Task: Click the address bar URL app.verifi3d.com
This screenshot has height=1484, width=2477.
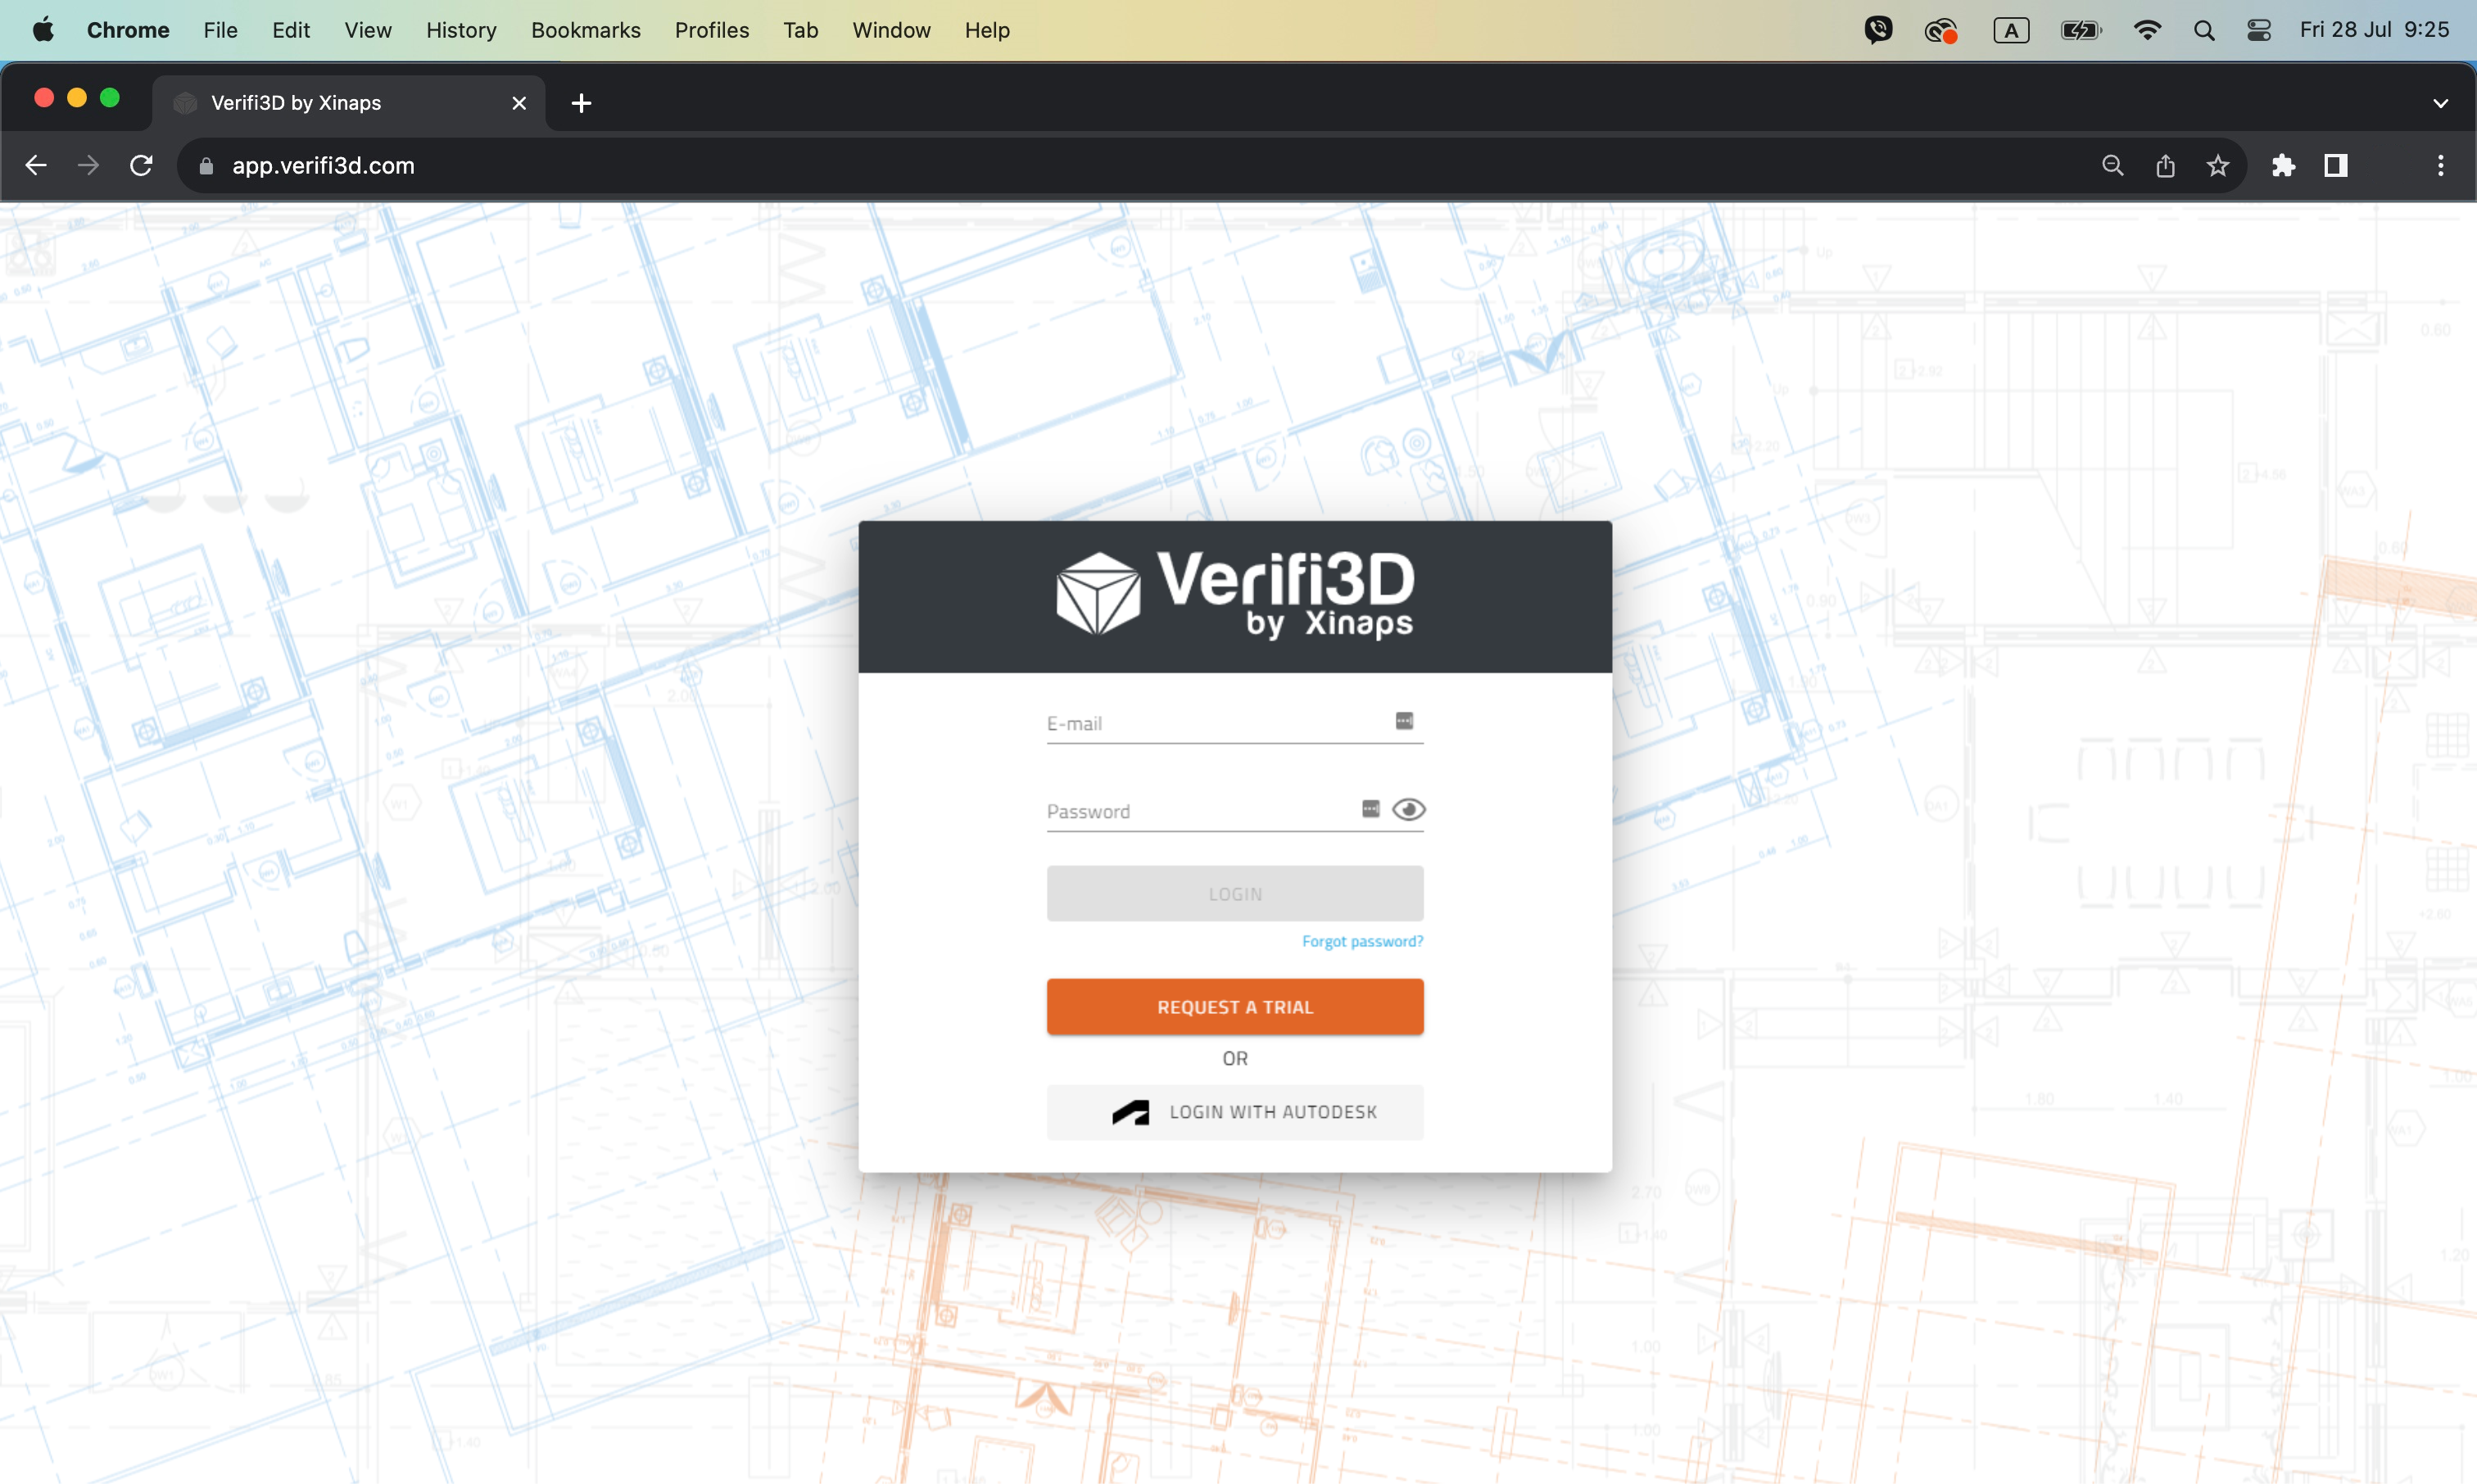Action: click(323, 166)
